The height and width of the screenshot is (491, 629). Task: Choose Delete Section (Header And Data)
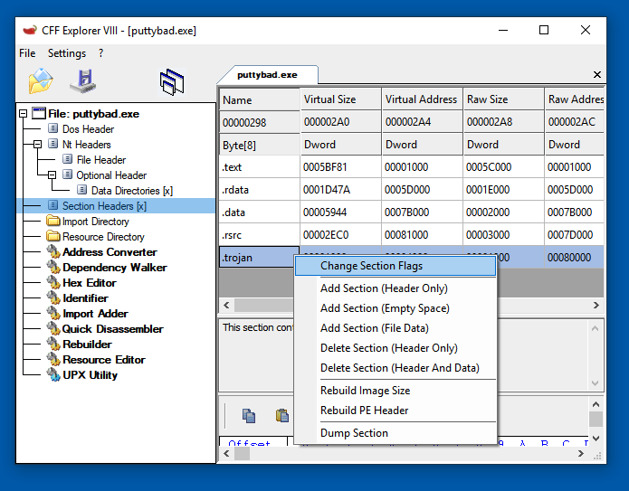[x=399, y=368]
